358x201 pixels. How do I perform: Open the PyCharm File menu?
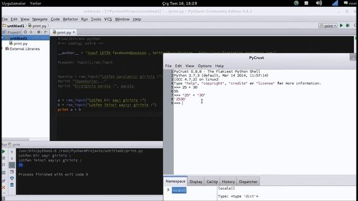pos(5,19)
